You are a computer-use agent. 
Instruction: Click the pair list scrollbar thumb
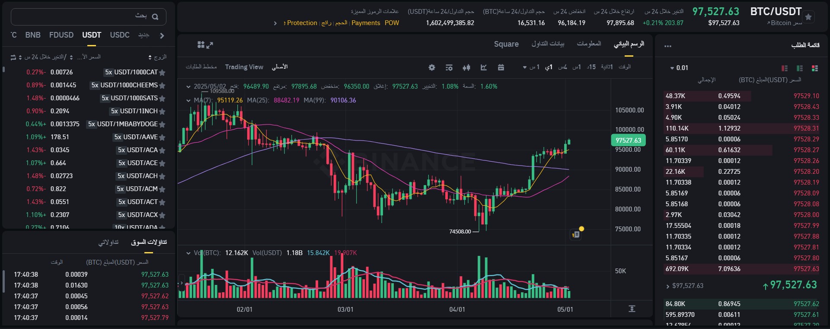pyautogui.click(x=4, y=69)
